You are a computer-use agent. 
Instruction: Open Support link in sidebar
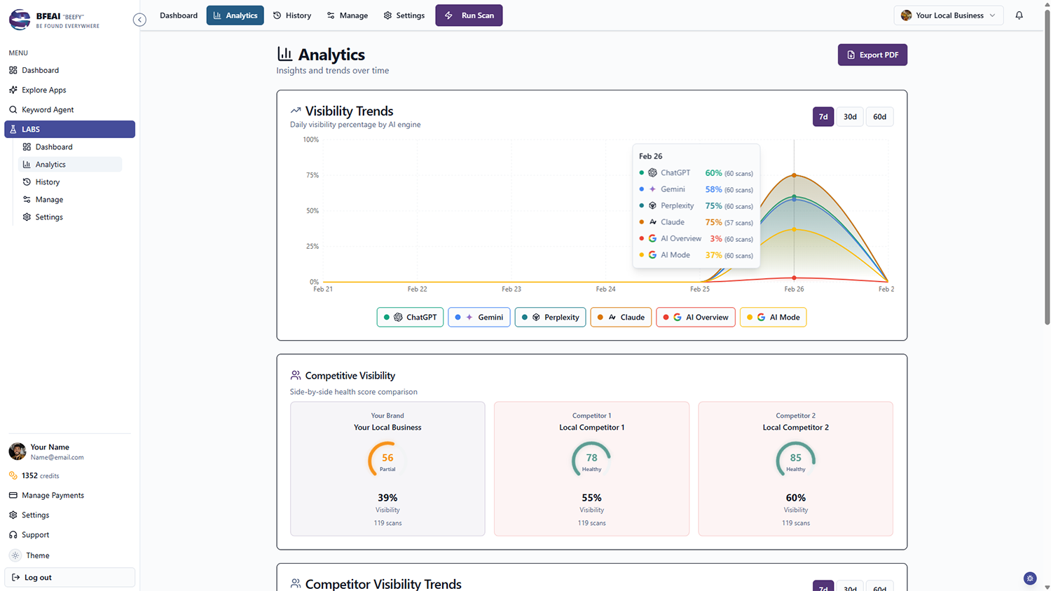coord(69,534)
